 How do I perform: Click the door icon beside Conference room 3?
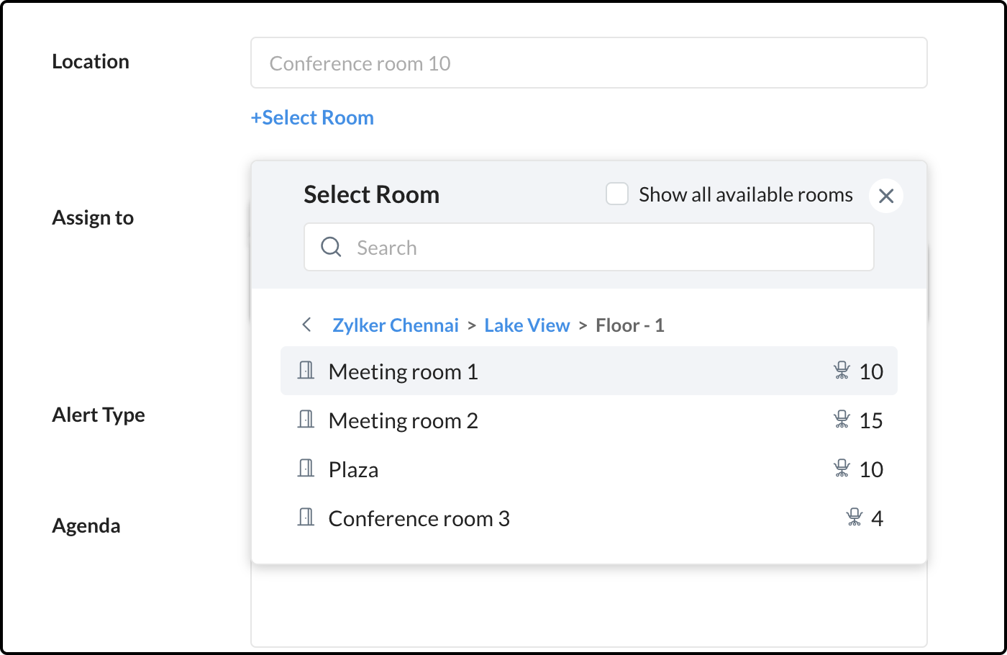pyautogui.click(x=306, y=518)
